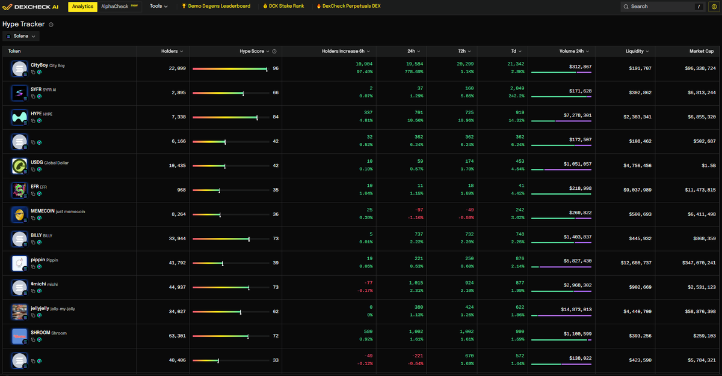This screenshot has height=376, width=722.
Task: Click the jellyjelly token thumbnail
Action: (20, 312)
